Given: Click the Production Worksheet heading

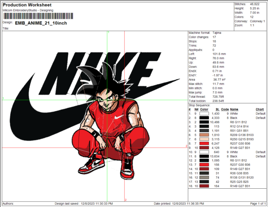Looking at the screenshot, I should click(27, 5).
